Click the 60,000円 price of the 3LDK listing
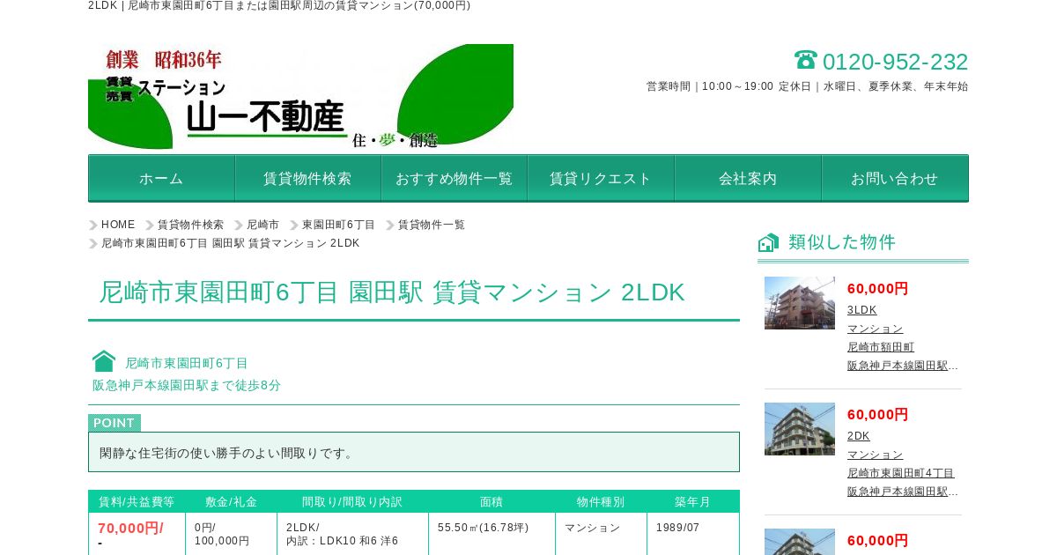The height and width of the screenshot is (555, 1057). point(878,289)
